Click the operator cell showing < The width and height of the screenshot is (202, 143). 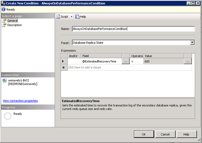click(137, 62)
